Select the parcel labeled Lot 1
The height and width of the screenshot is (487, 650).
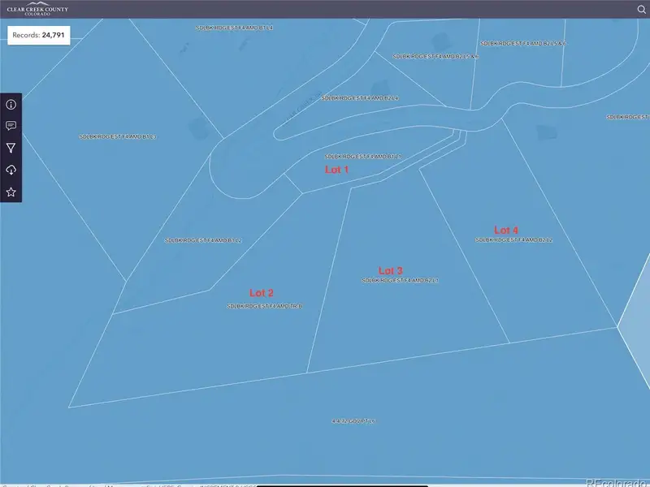pyautogui.click(x=336, y=170)
